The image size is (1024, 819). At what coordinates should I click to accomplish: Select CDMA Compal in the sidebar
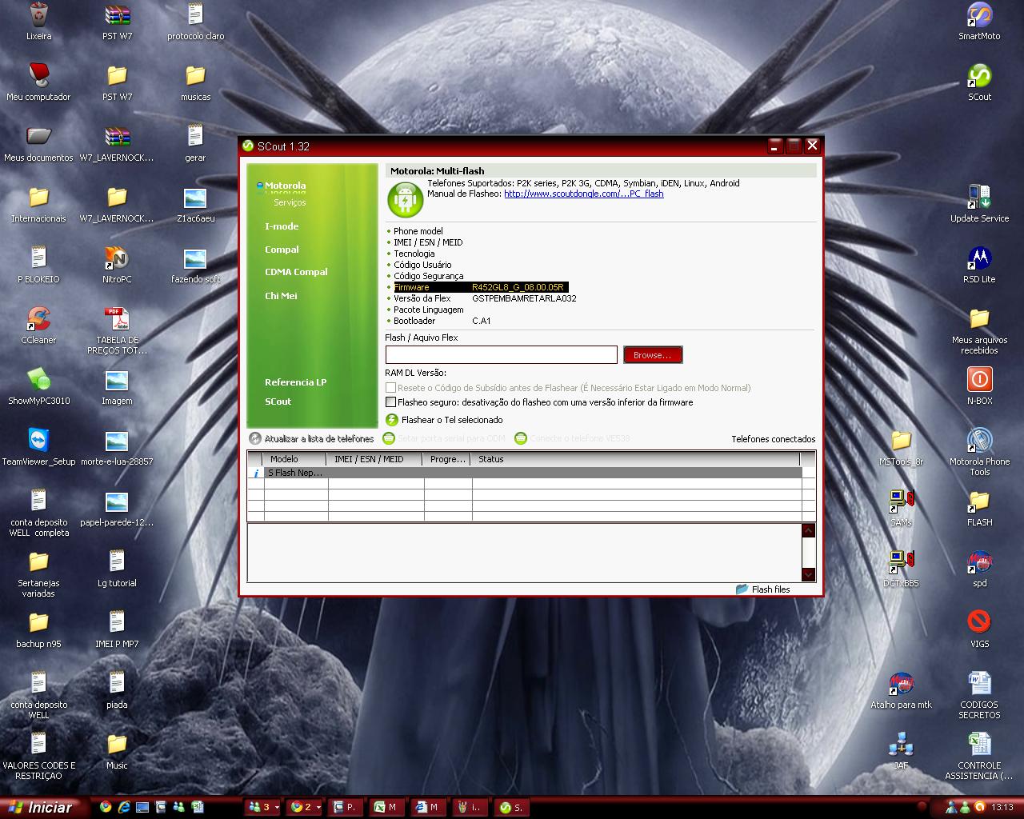(296, 272)
